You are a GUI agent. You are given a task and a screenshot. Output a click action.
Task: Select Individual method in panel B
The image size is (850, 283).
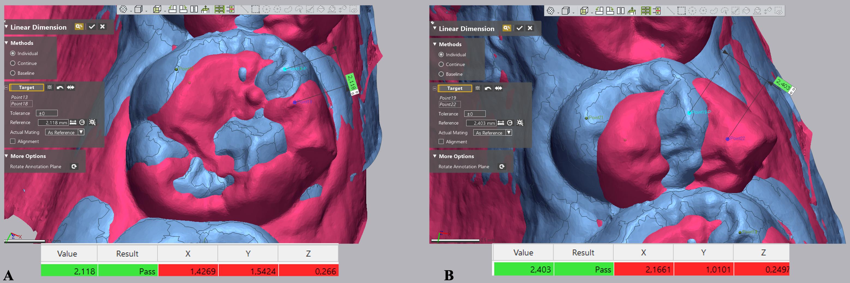click(x=441, y=54)
